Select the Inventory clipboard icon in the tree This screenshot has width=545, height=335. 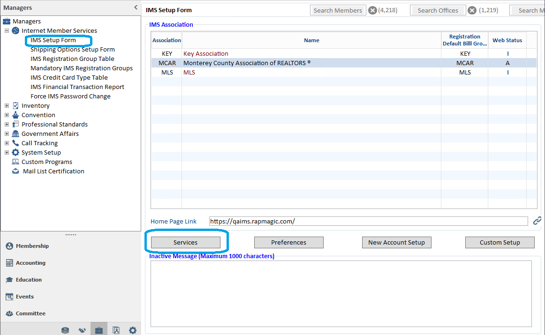[15, 105]
